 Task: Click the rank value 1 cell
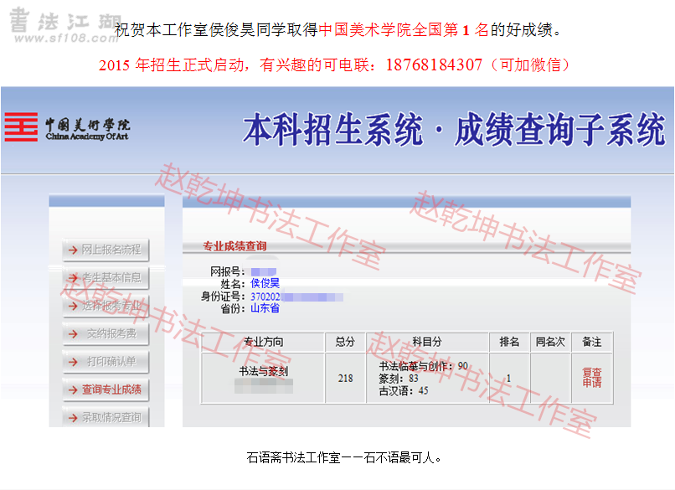pyautogui.click(x=509, y=378)
